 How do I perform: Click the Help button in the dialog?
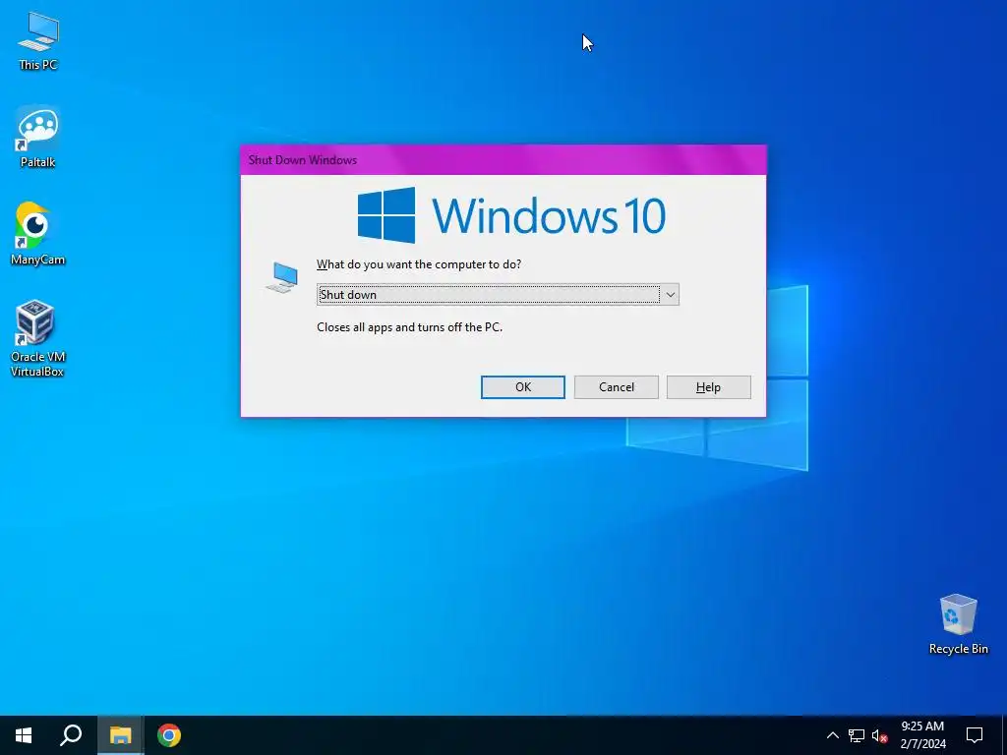(x=708, y=387)
